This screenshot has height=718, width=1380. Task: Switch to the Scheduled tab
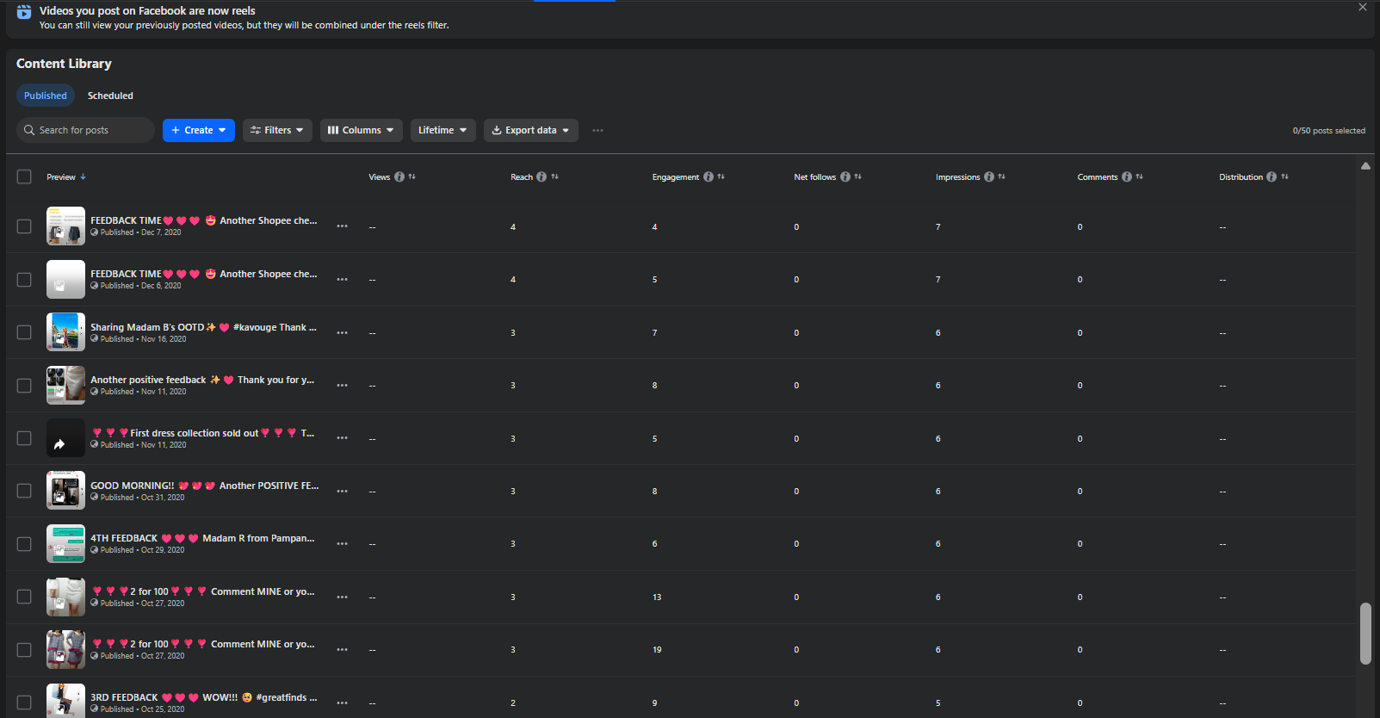110,96
